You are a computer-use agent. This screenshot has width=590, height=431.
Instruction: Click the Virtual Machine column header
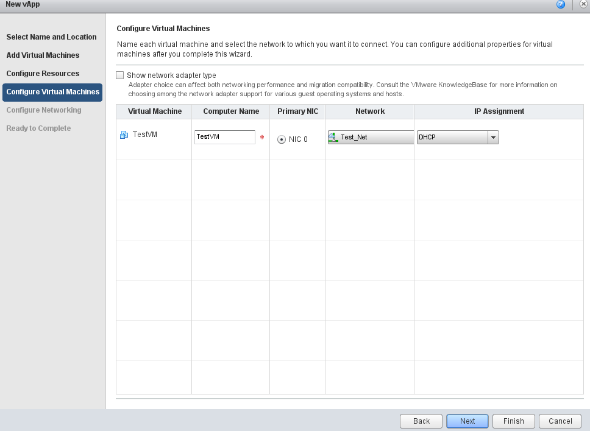tap(154, 111)
